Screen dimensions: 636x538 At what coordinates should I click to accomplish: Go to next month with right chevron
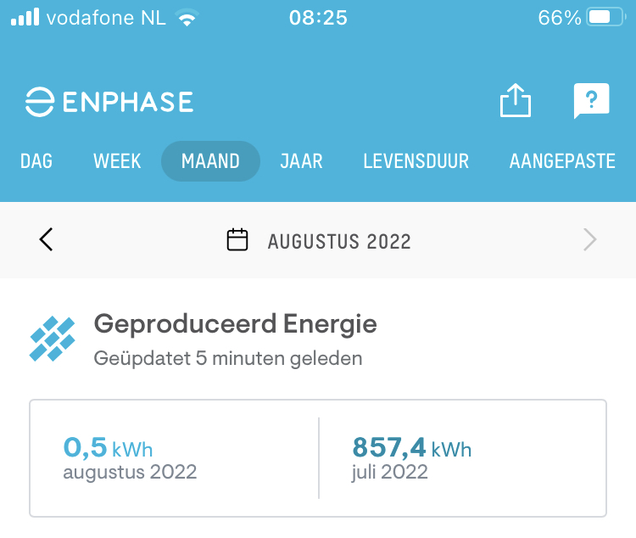589,240
